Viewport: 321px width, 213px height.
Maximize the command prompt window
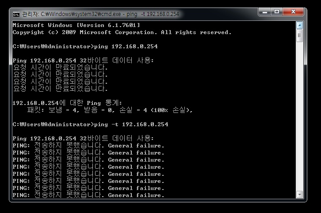277,12
